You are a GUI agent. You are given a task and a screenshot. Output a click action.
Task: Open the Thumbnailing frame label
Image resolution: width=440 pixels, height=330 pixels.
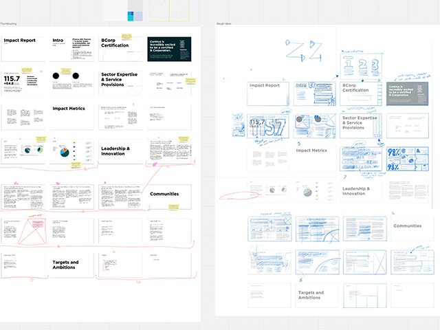point(8,24)
